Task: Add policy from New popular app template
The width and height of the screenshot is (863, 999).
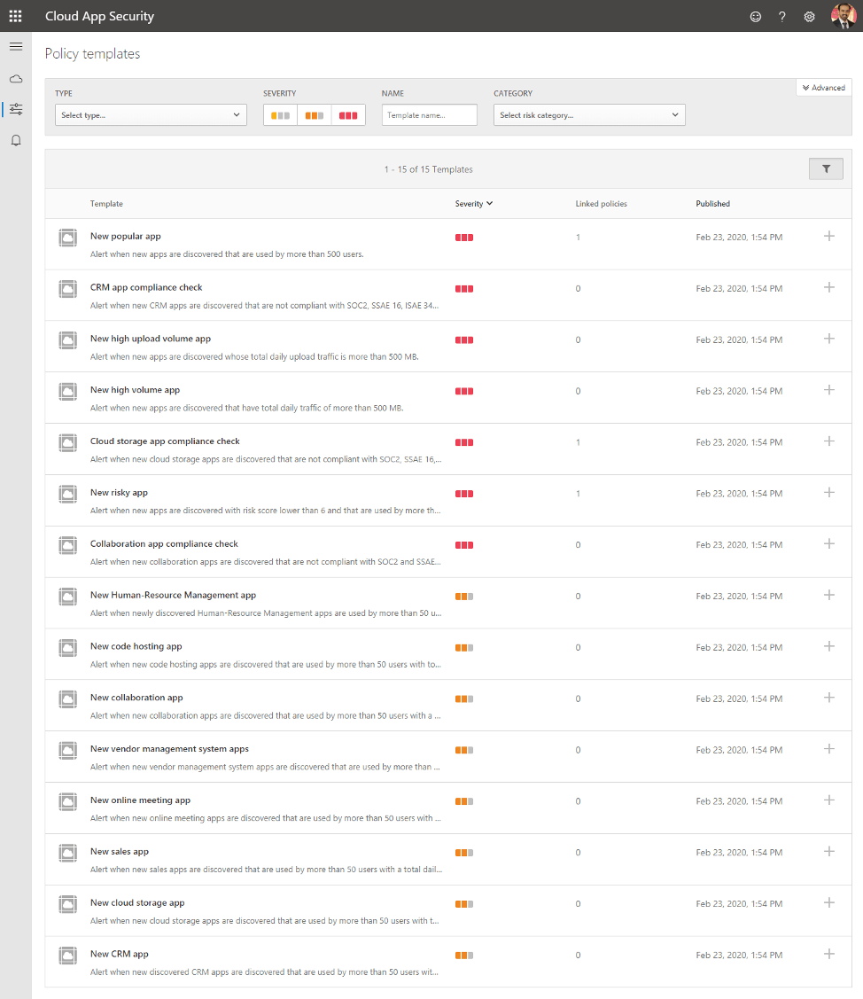Action: pyautogui.click(x=829, y=237)
